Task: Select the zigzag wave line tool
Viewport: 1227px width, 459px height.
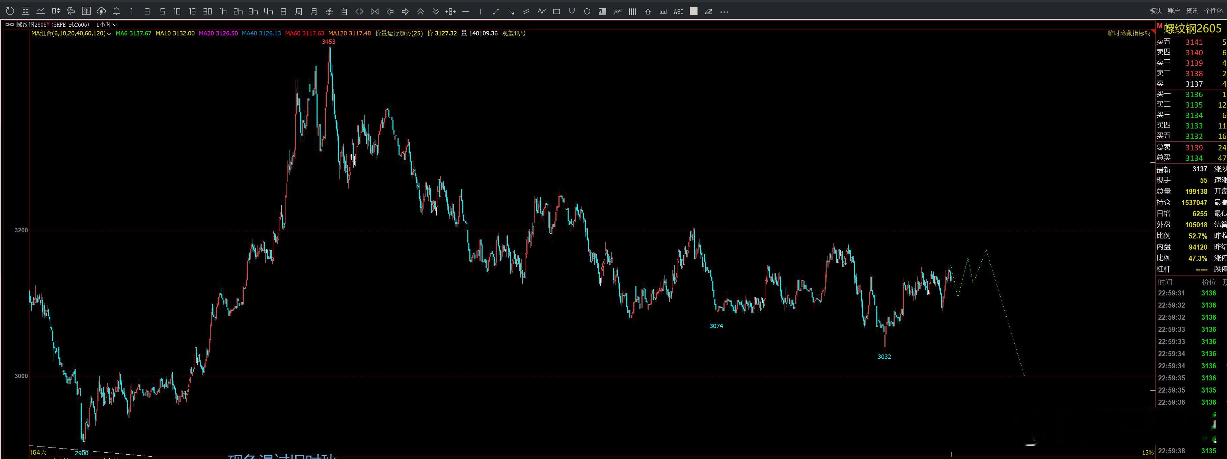Action: coord(542,11)
